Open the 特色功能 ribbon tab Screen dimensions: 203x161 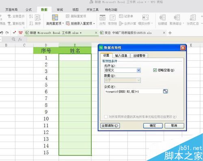(111, 10)
